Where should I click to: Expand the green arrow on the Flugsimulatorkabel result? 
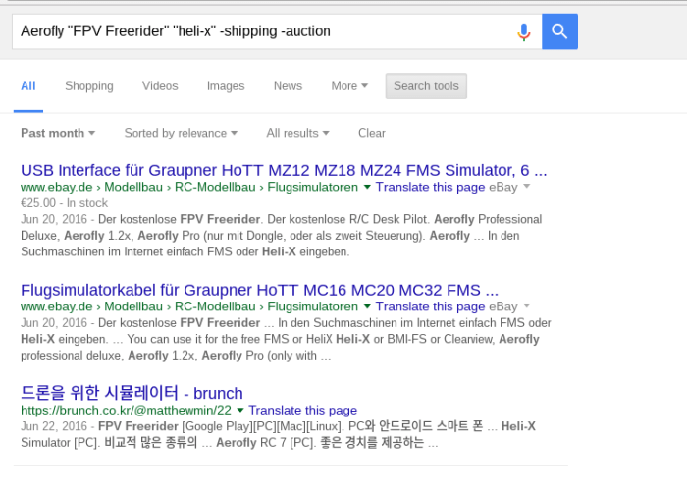[x=367, y=306]
